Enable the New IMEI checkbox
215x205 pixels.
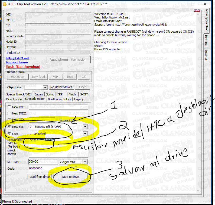tap(9, 107)
